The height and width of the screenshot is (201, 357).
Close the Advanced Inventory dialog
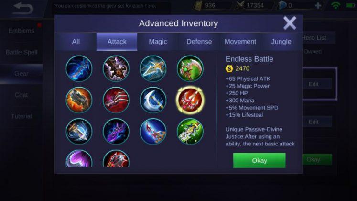tap(290, 23)
